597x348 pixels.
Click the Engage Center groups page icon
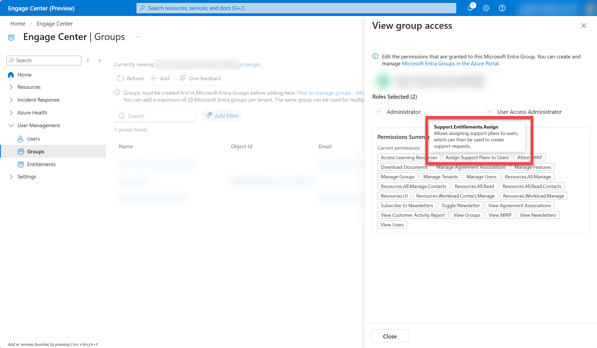[11, 38]
